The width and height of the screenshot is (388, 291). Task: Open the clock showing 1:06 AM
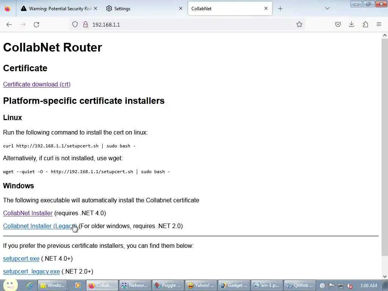(x=368, y=286)
